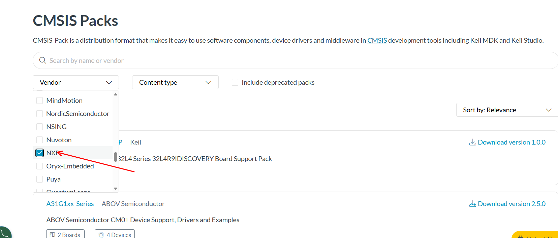
Task: Collapse the Vendor dropdown
Action: (76, 82)
